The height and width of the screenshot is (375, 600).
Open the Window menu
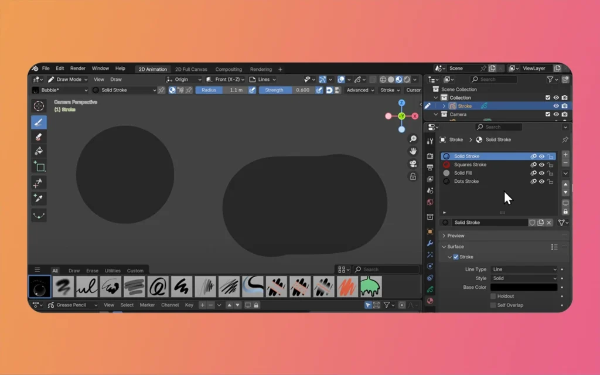click(100, 69)
